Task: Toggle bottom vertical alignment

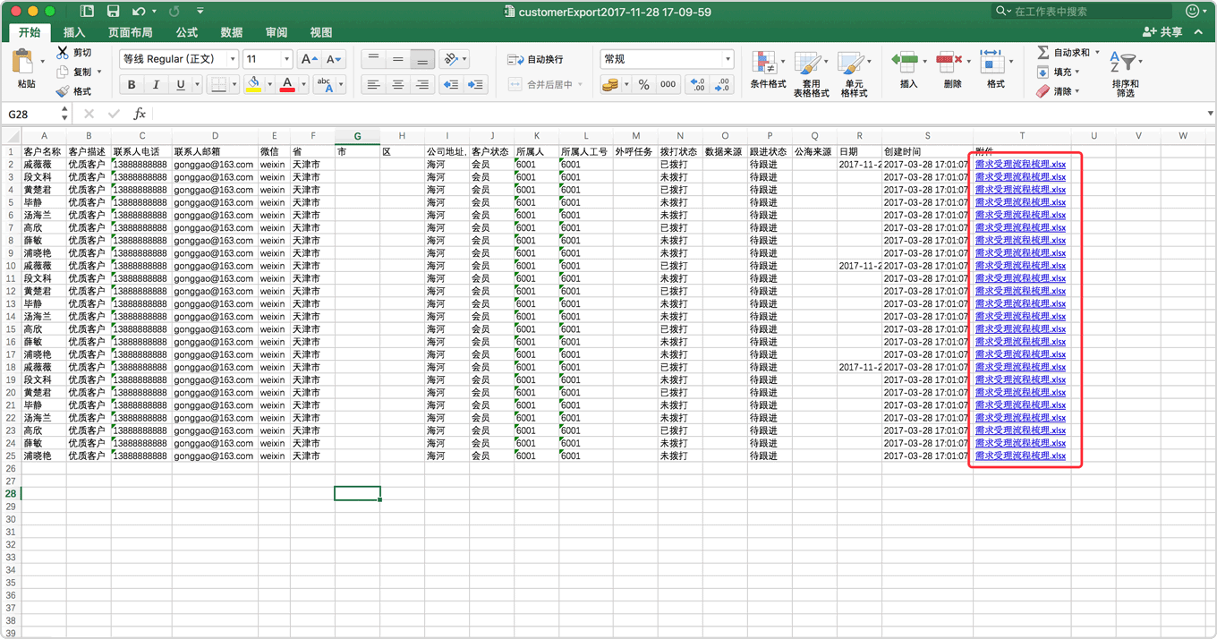Action: pyautogui.click(x=423, y=59)
